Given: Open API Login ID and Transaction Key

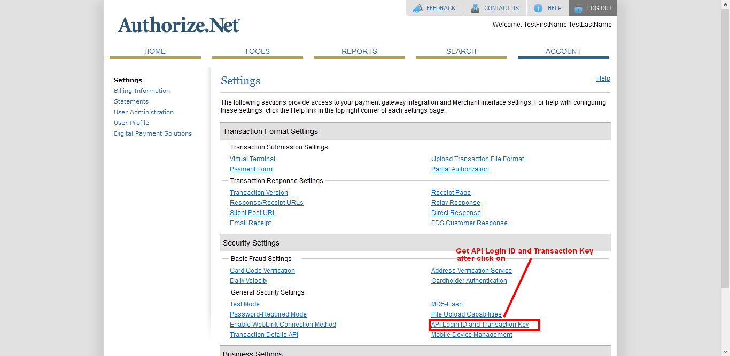Looking at the screenshot, I should click(x=480, y=325).
